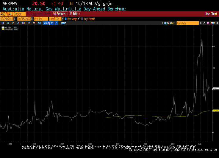Screen dimensions: 219x158
Task: Click the line chart type icon
Action: click(56, 23)
